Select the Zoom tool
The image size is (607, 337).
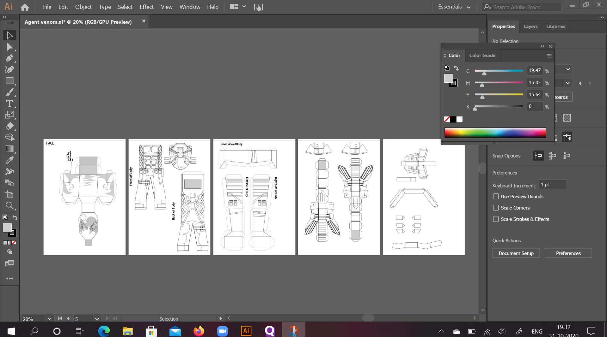pos(9,206)
